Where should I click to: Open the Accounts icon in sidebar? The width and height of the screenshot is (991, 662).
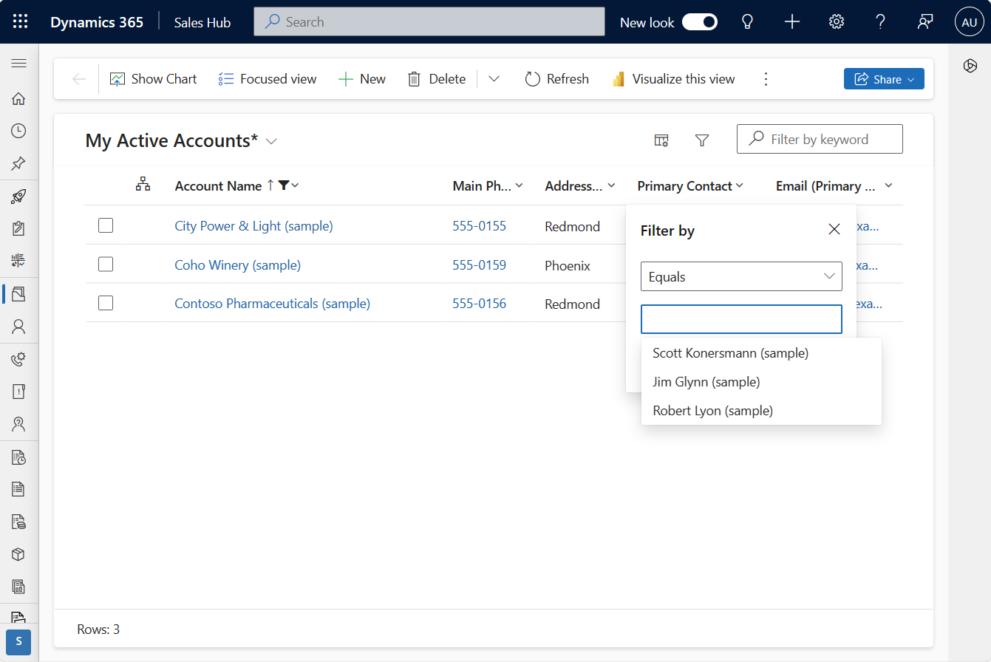[19, 294]
